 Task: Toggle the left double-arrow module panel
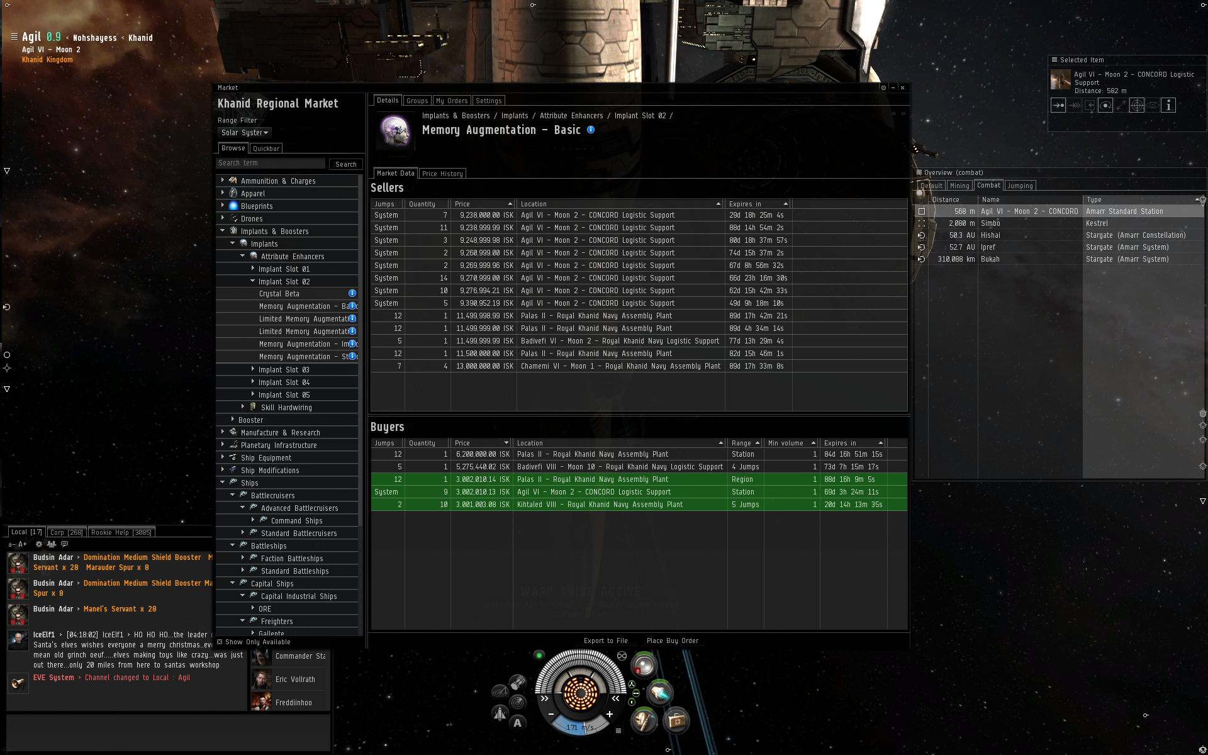(544, 698)
